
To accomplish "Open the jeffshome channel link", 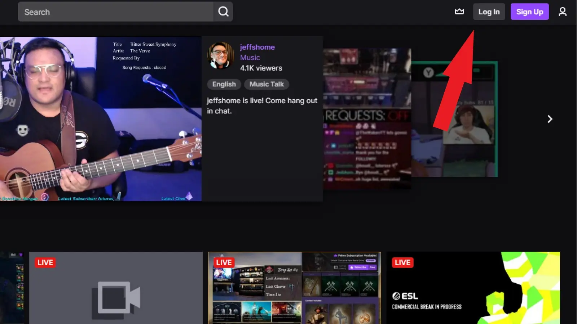I will [257, 47].
